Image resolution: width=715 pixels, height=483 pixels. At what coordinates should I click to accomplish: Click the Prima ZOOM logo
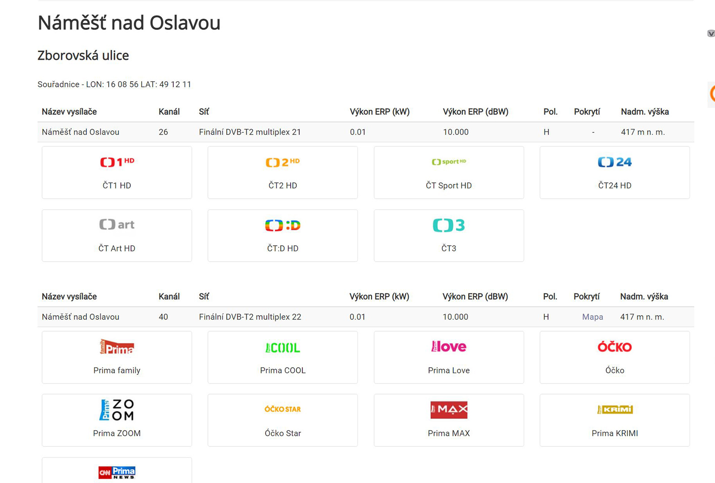(117, 410)
